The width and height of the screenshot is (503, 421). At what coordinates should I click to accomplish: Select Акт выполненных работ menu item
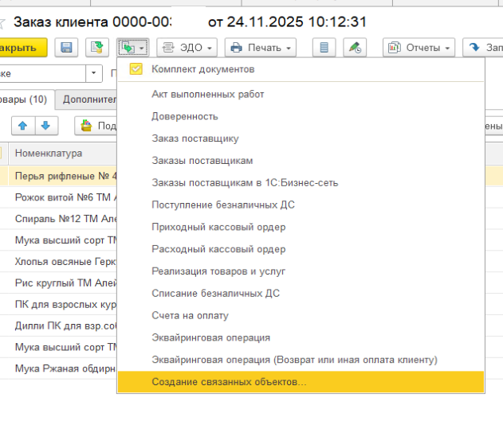pyautogui.click(x=301, y=95)
